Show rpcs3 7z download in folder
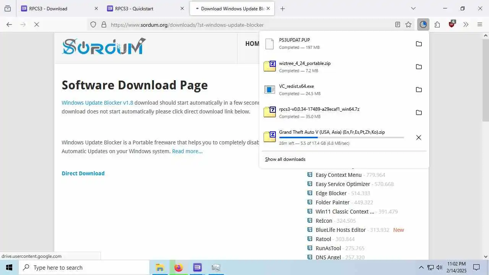 click(x=419, y=113)
